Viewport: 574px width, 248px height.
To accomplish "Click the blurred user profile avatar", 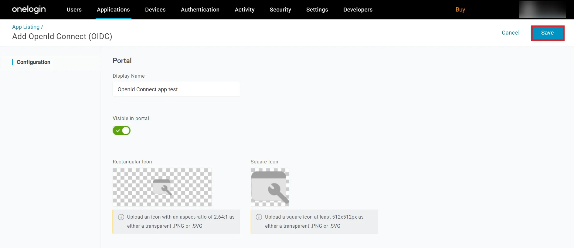I will click(542, 9).
